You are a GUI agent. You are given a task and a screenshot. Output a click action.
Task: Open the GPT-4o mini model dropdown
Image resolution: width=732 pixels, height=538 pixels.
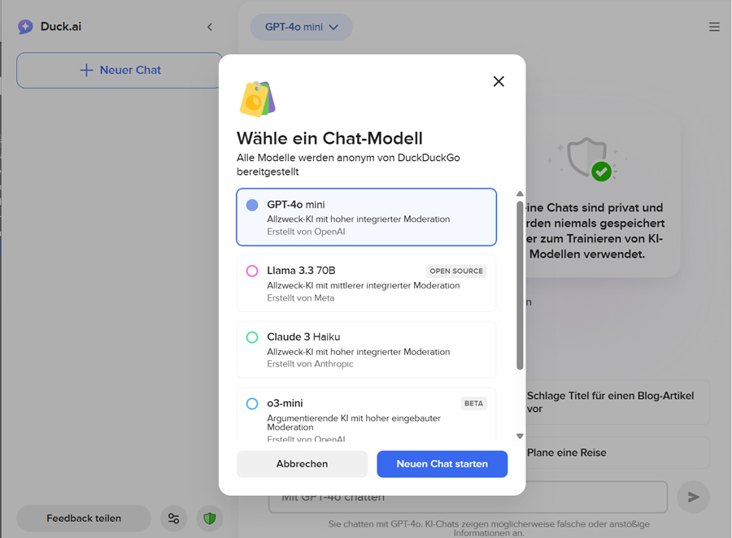tap(302, 27)
